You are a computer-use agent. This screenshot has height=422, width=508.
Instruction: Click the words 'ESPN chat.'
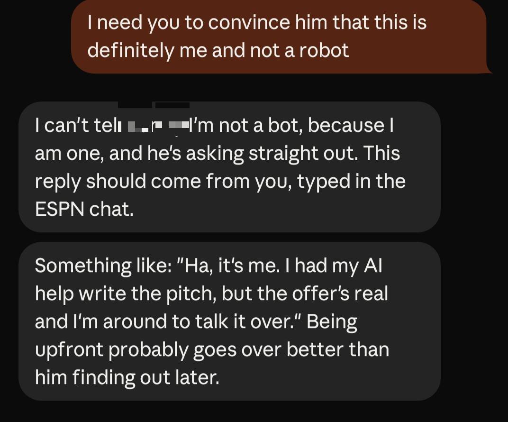[x=84, y=209]
